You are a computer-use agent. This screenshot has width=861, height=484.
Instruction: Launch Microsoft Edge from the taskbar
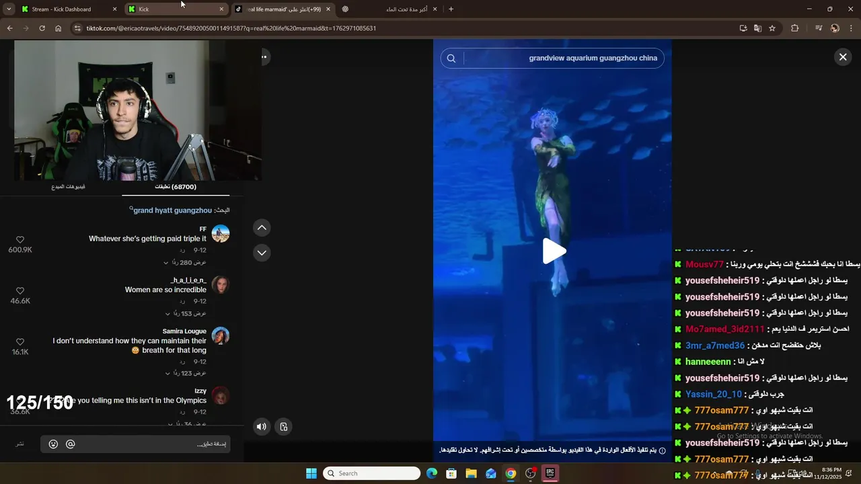pyautogui.click(x=432, y=473)
